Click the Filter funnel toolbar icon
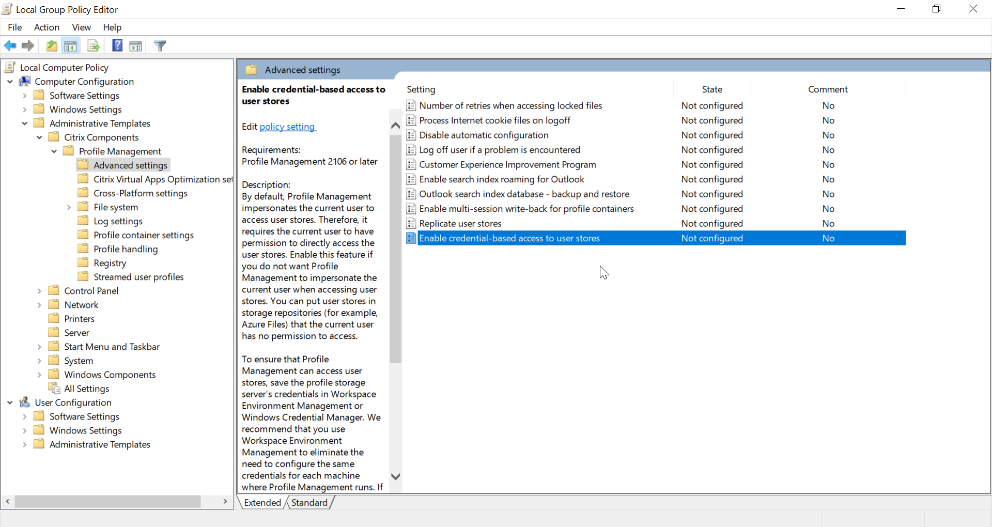992x527 pixels. point(160,46)
